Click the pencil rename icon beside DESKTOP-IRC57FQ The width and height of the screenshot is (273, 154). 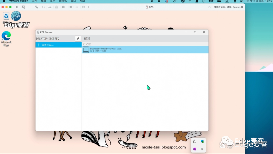pos(78,39)
